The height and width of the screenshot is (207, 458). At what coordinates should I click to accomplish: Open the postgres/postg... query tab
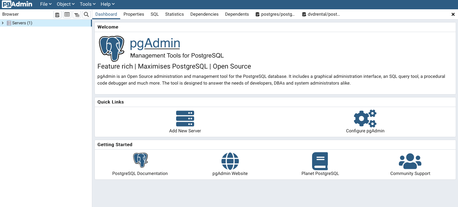(x=275, y=14)
